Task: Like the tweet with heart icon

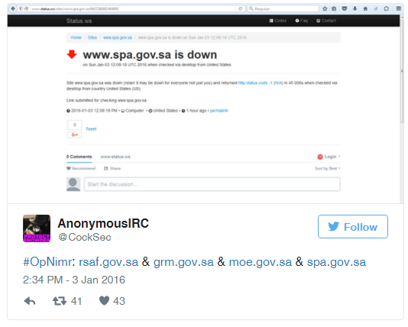Action: point(104,301)
